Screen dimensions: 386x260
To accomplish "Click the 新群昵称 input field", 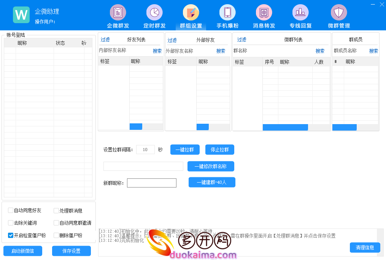I will point(152,183).
